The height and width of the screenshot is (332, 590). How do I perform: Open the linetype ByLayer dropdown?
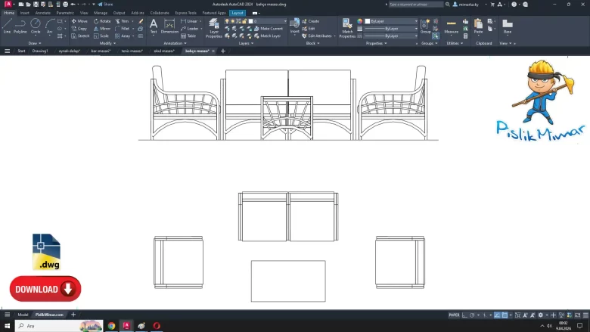tap(391, 36)
